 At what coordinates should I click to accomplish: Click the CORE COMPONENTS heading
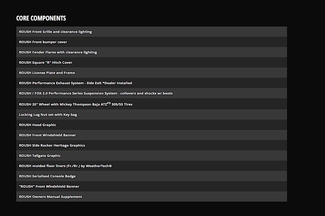point(41,18)
